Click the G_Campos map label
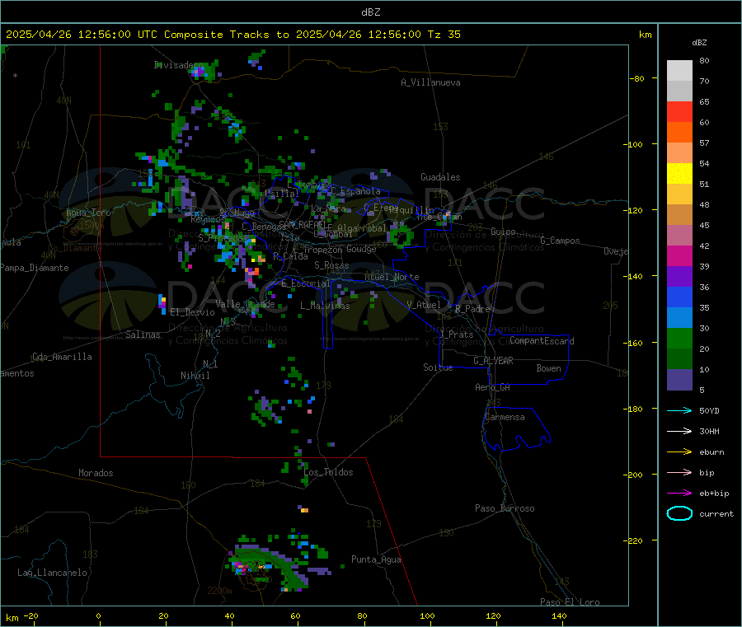742x627 pixels. click(x=560, y=241)
